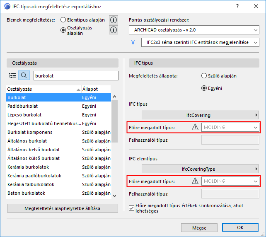Screen dimensions: 266x237
Task: Click warning icon beside IFC elemtípus predefined type
Action: click(195, 181)
